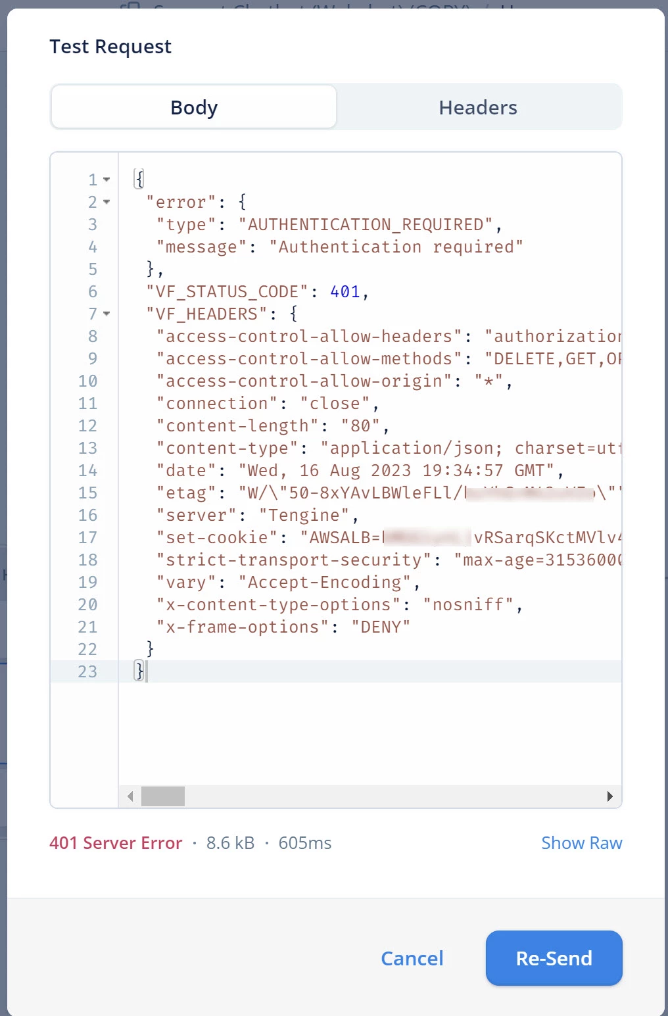Viewport: 668px width, 1016px height.
Task: Click line number 14 in the gutter
Action: click(x=87, y=471)
